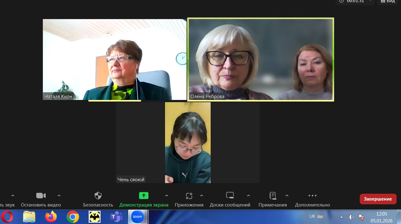Click the red Завершение button
This screenshot has height=224, width=401.
(378, 199)
